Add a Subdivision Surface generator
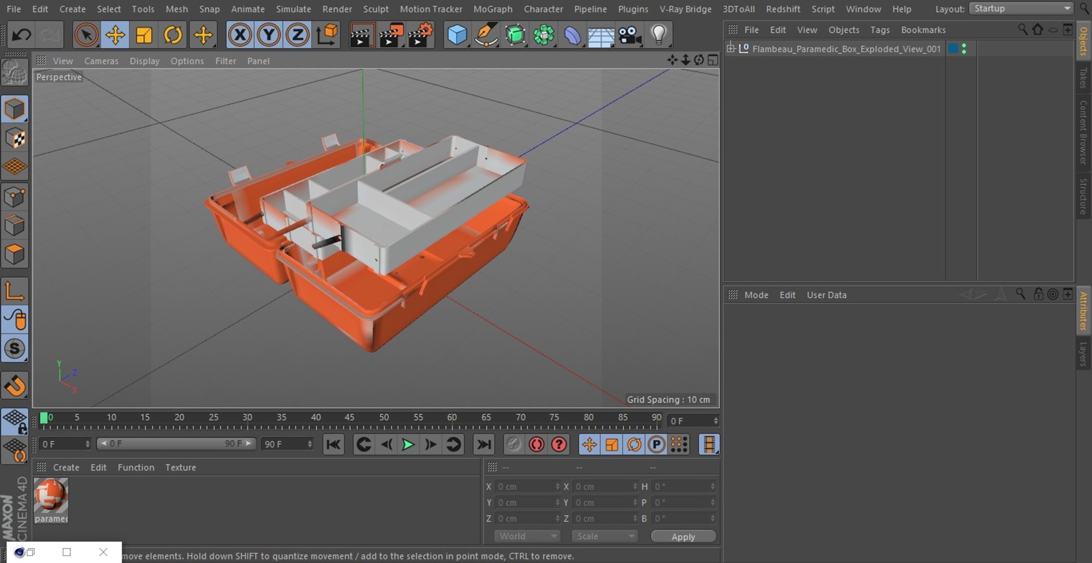1092x563 pixels. point(515,35)
